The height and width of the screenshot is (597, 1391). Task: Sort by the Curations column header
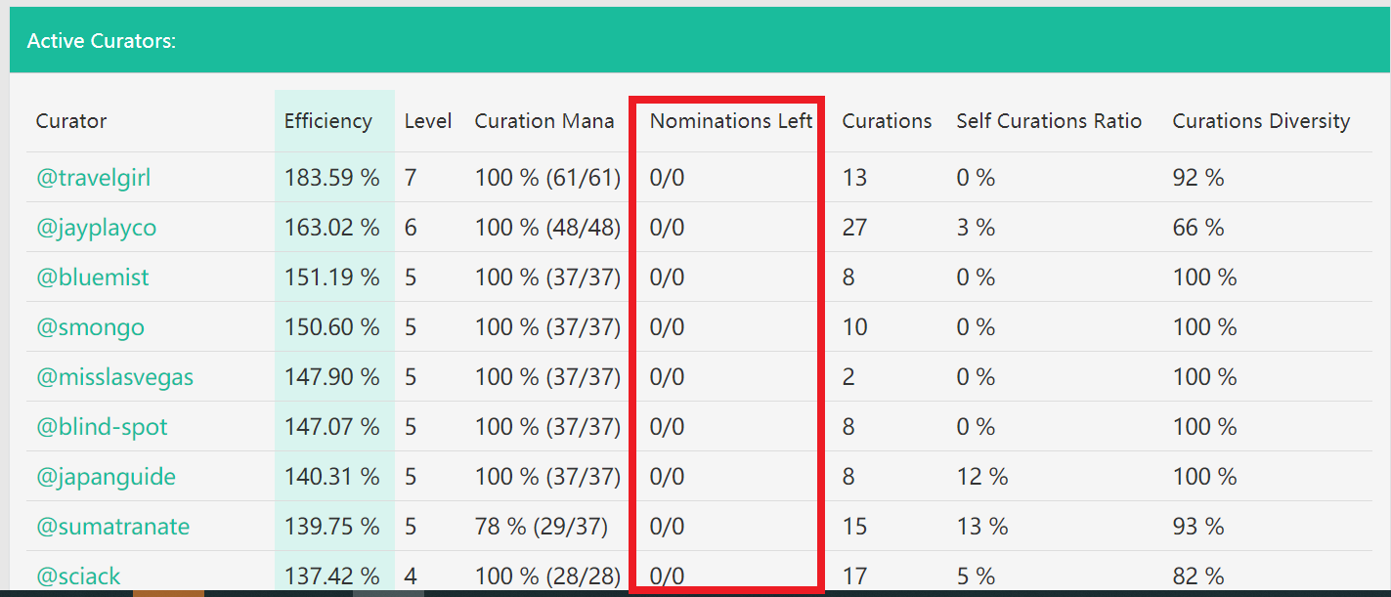[887, 121]
